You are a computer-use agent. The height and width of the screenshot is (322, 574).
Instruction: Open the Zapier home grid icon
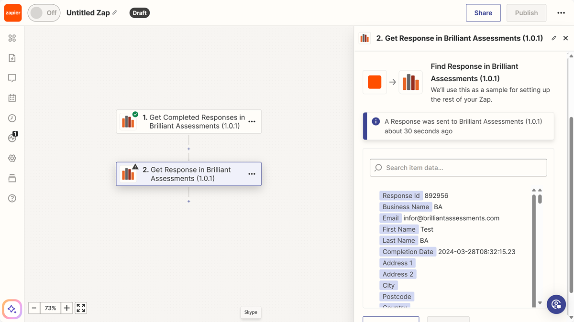click(x=12, y=37)
